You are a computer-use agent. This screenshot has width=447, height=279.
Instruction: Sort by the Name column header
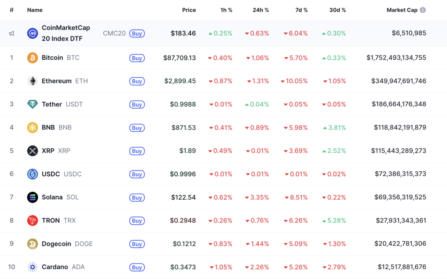pyautogui.click(x=35, y=10)
